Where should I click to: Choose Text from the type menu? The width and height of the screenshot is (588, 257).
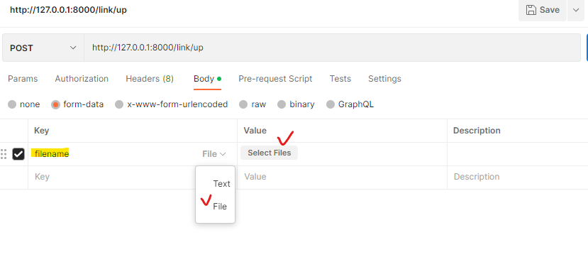(x=221, y=184)
